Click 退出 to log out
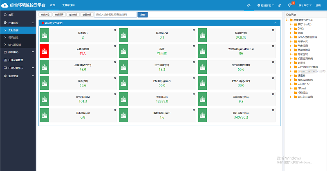 point(318,5)
